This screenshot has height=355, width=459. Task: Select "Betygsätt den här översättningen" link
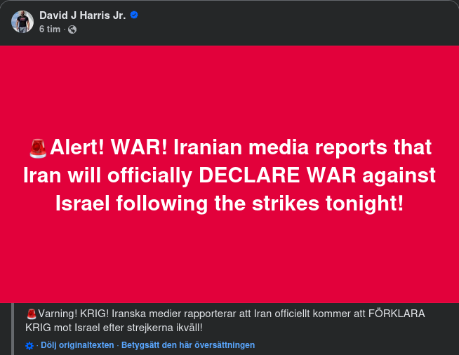(188, 345)
